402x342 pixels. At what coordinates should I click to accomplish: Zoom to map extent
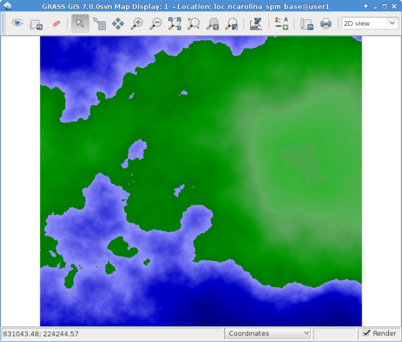pos(174,23)
